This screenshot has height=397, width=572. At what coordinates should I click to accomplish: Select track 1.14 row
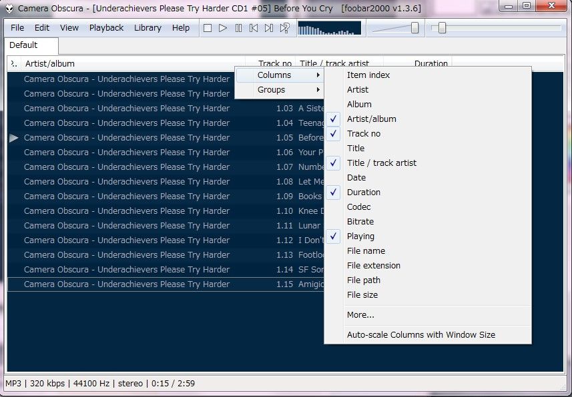click(x=166, y=270)
